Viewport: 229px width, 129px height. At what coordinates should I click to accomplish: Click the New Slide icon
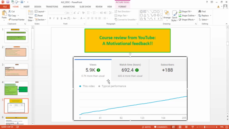point(30,13)
